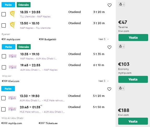Viewport: 150px width, 127px height.
Task: Tick checkbox for 20:45 - 01:35 Male flight
Action: (3, 109)
